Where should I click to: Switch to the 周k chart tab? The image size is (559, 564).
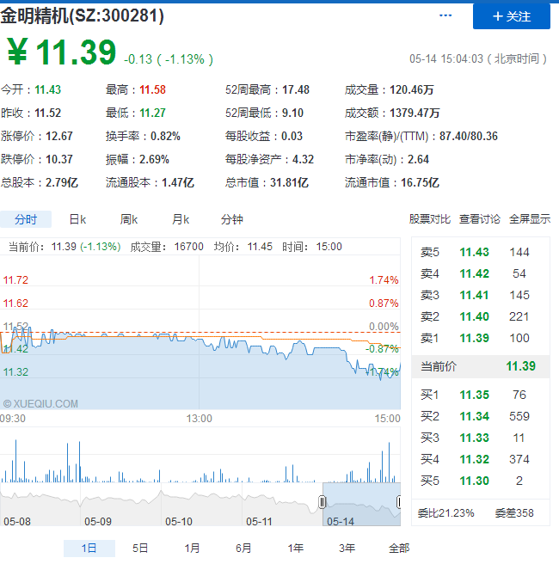click(129, 219)
